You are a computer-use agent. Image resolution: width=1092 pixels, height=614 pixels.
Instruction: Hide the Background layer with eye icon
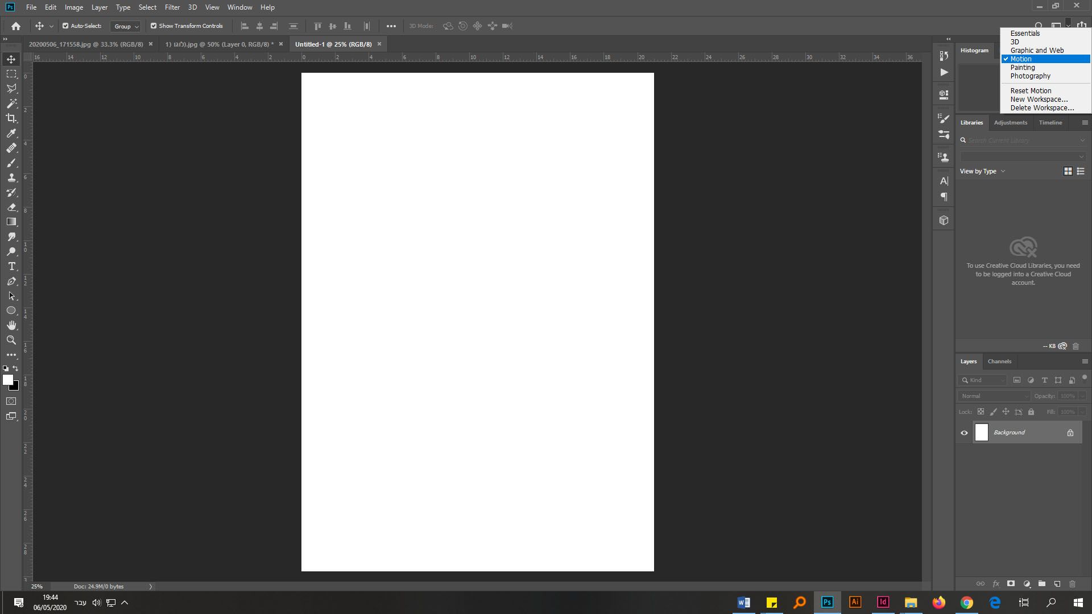pyautogui.click(x=964, y=433)
